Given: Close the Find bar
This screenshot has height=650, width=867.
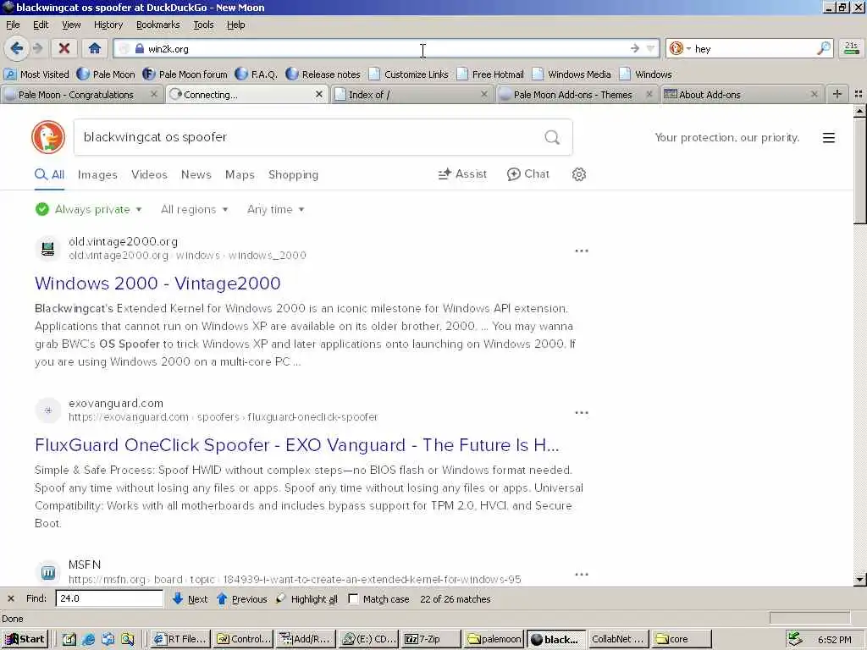Looking at the screenshot, I should coord(10,598).
